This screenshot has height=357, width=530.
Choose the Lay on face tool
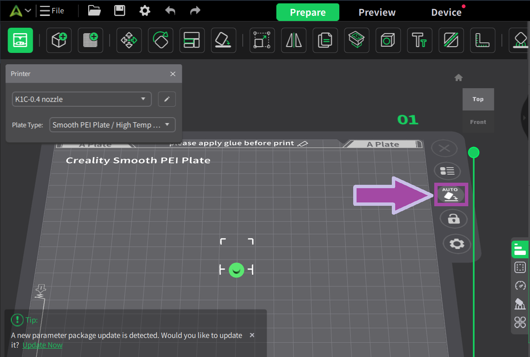(x=223, y=40)
